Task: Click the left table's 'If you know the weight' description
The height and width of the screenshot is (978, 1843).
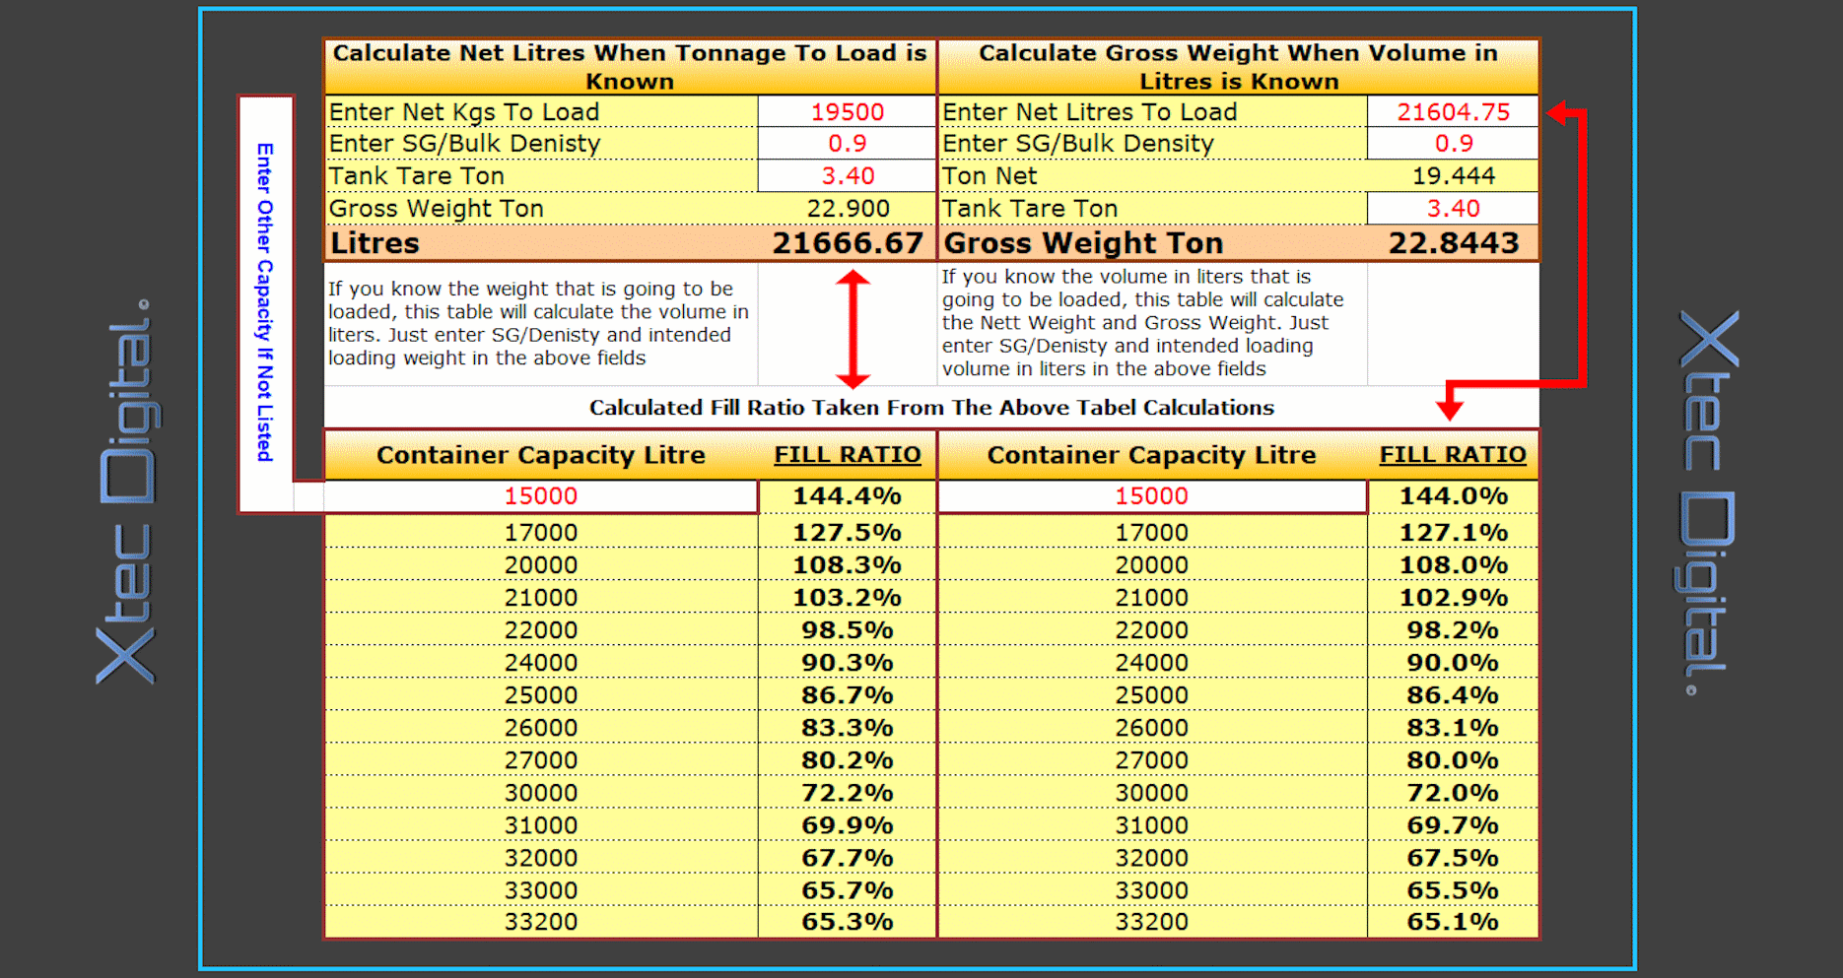Action: [538, 323]
